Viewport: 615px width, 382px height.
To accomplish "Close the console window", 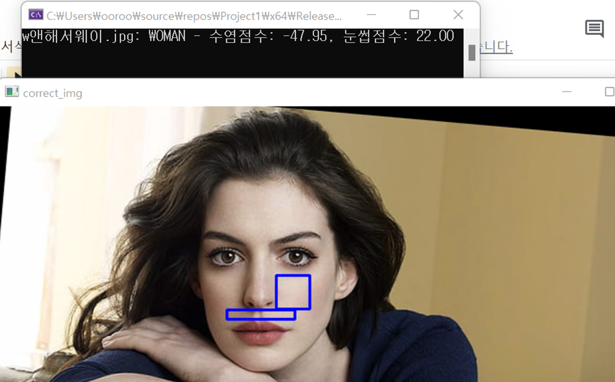I will click(x=458, y=15).
